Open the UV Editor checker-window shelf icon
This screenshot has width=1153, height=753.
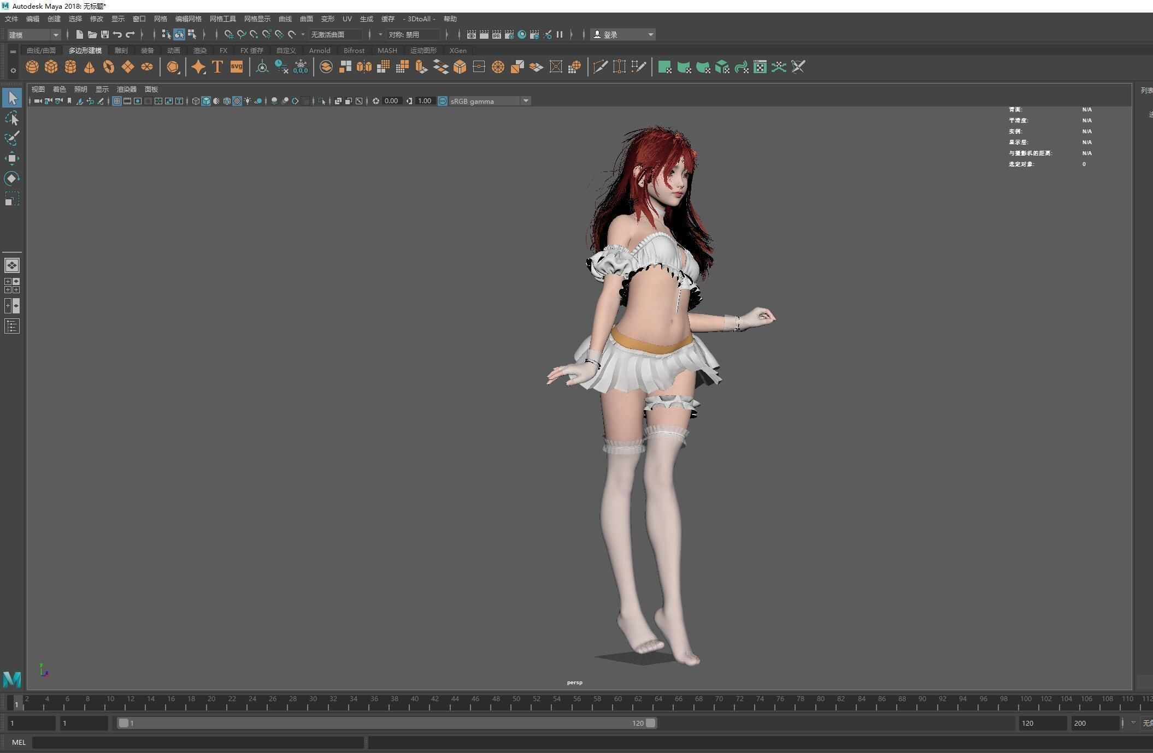760,67
